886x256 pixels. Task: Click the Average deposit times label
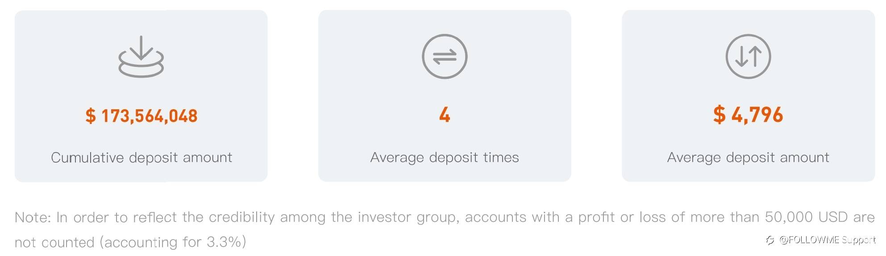click(x=445, y=157)
